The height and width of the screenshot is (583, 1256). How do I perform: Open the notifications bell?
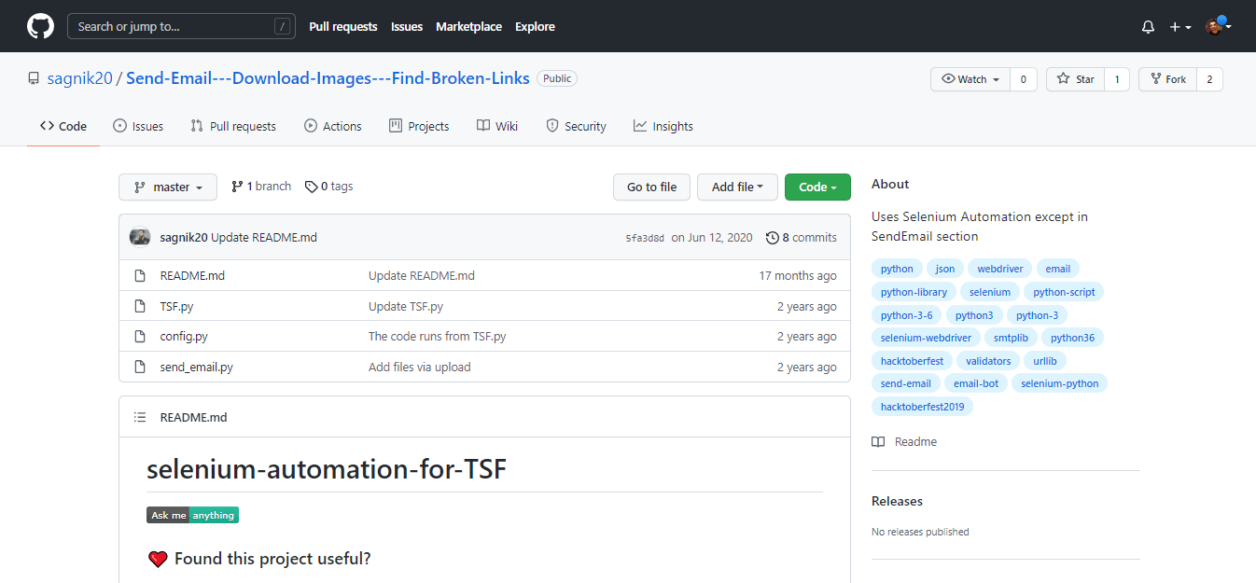click(x=1148, y=27)
